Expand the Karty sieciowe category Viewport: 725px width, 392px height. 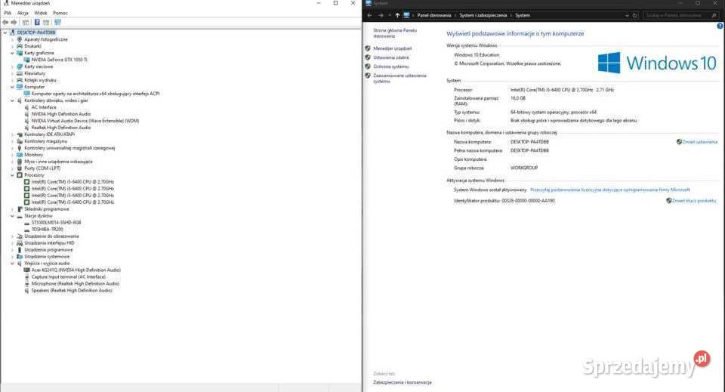point(12,66)
